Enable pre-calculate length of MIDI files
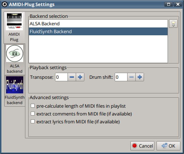Image resolution: width=184 pixels, height=154 pixels. [x=33, y=106]
